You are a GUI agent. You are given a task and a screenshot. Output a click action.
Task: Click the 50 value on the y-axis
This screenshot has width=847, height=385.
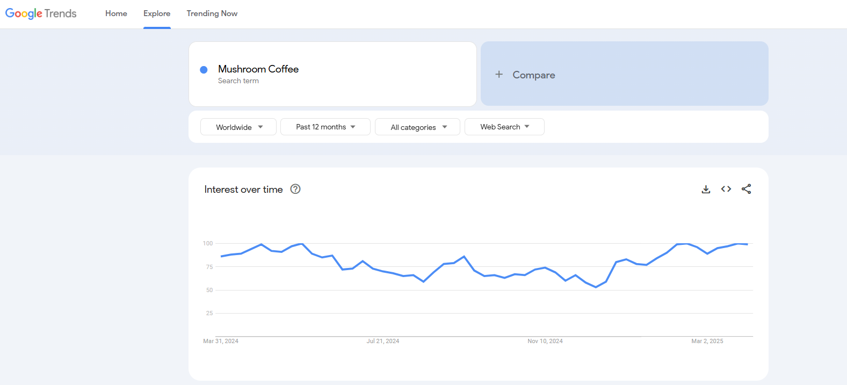209,290
